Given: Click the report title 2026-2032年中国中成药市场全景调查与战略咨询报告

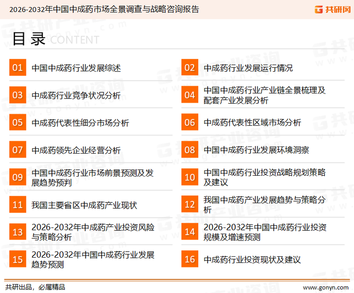Looking at the screenshot, I should tap(104, 9).
